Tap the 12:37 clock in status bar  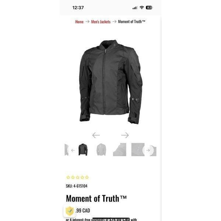78,8
